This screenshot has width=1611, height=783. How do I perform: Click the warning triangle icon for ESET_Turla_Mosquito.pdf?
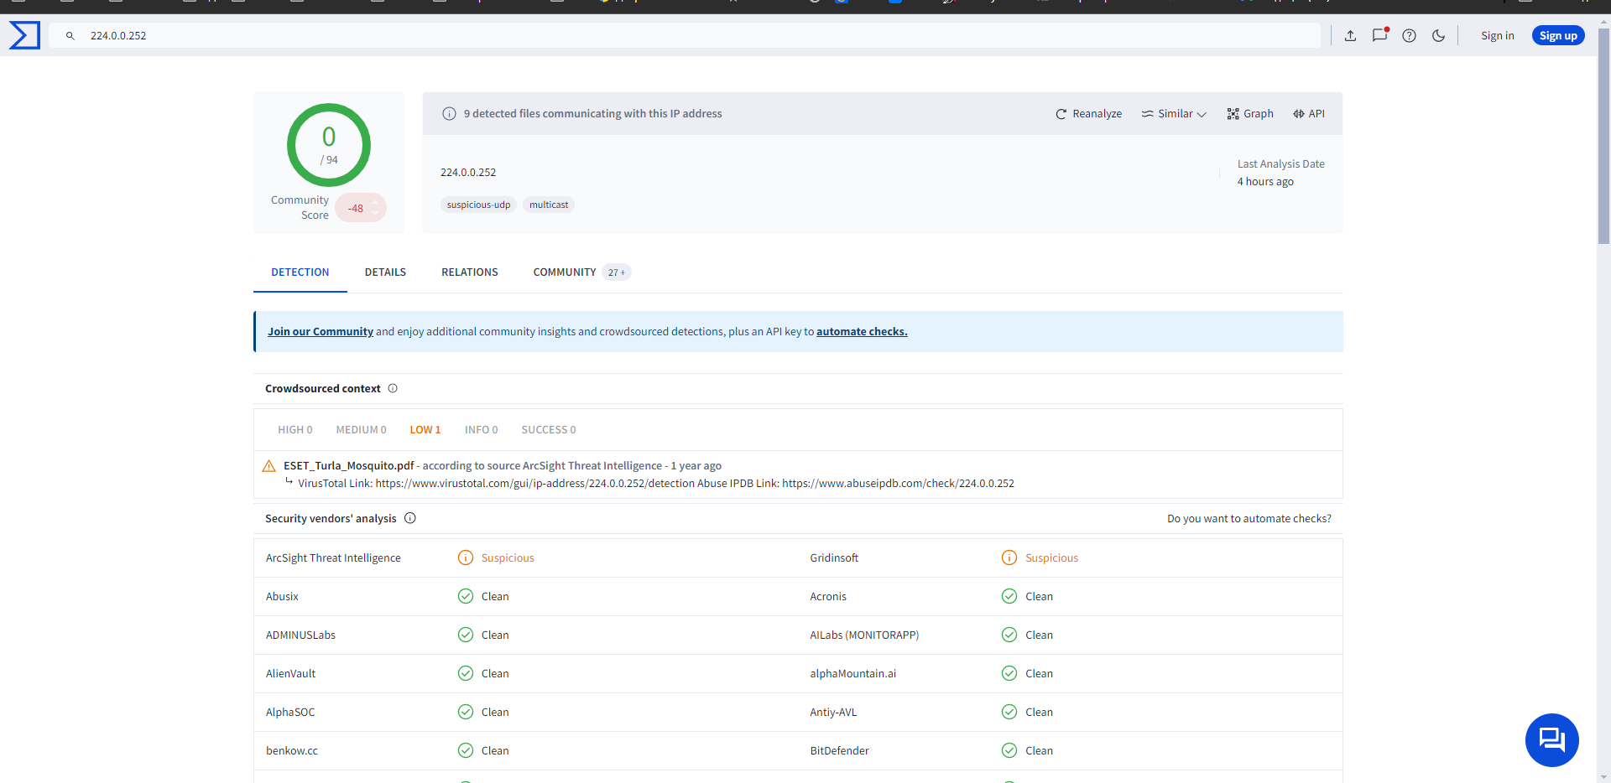tap(269, 466)
